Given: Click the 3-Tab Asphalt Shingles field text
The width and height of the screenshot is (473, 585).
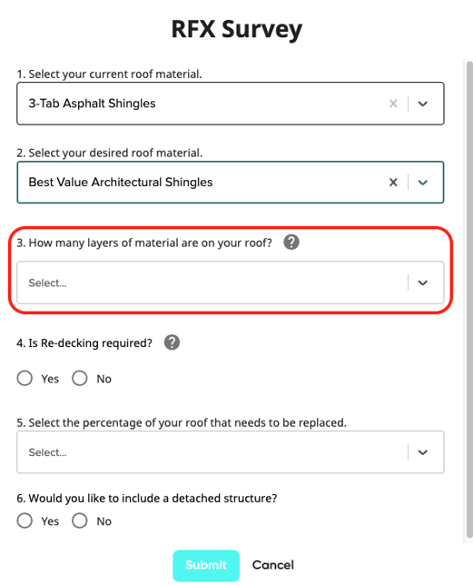Looking at the screenshot, I should click(92, 104).
